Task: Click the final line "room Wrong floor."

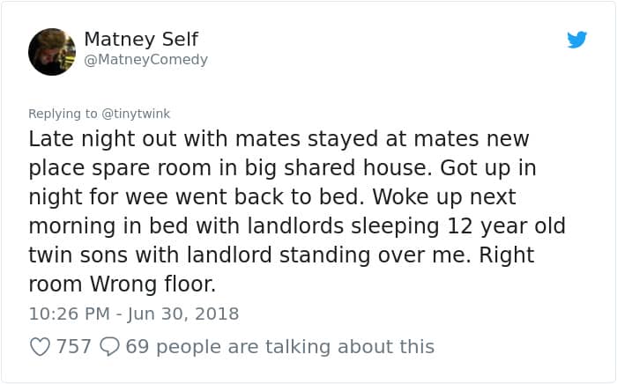Action: 122,284
